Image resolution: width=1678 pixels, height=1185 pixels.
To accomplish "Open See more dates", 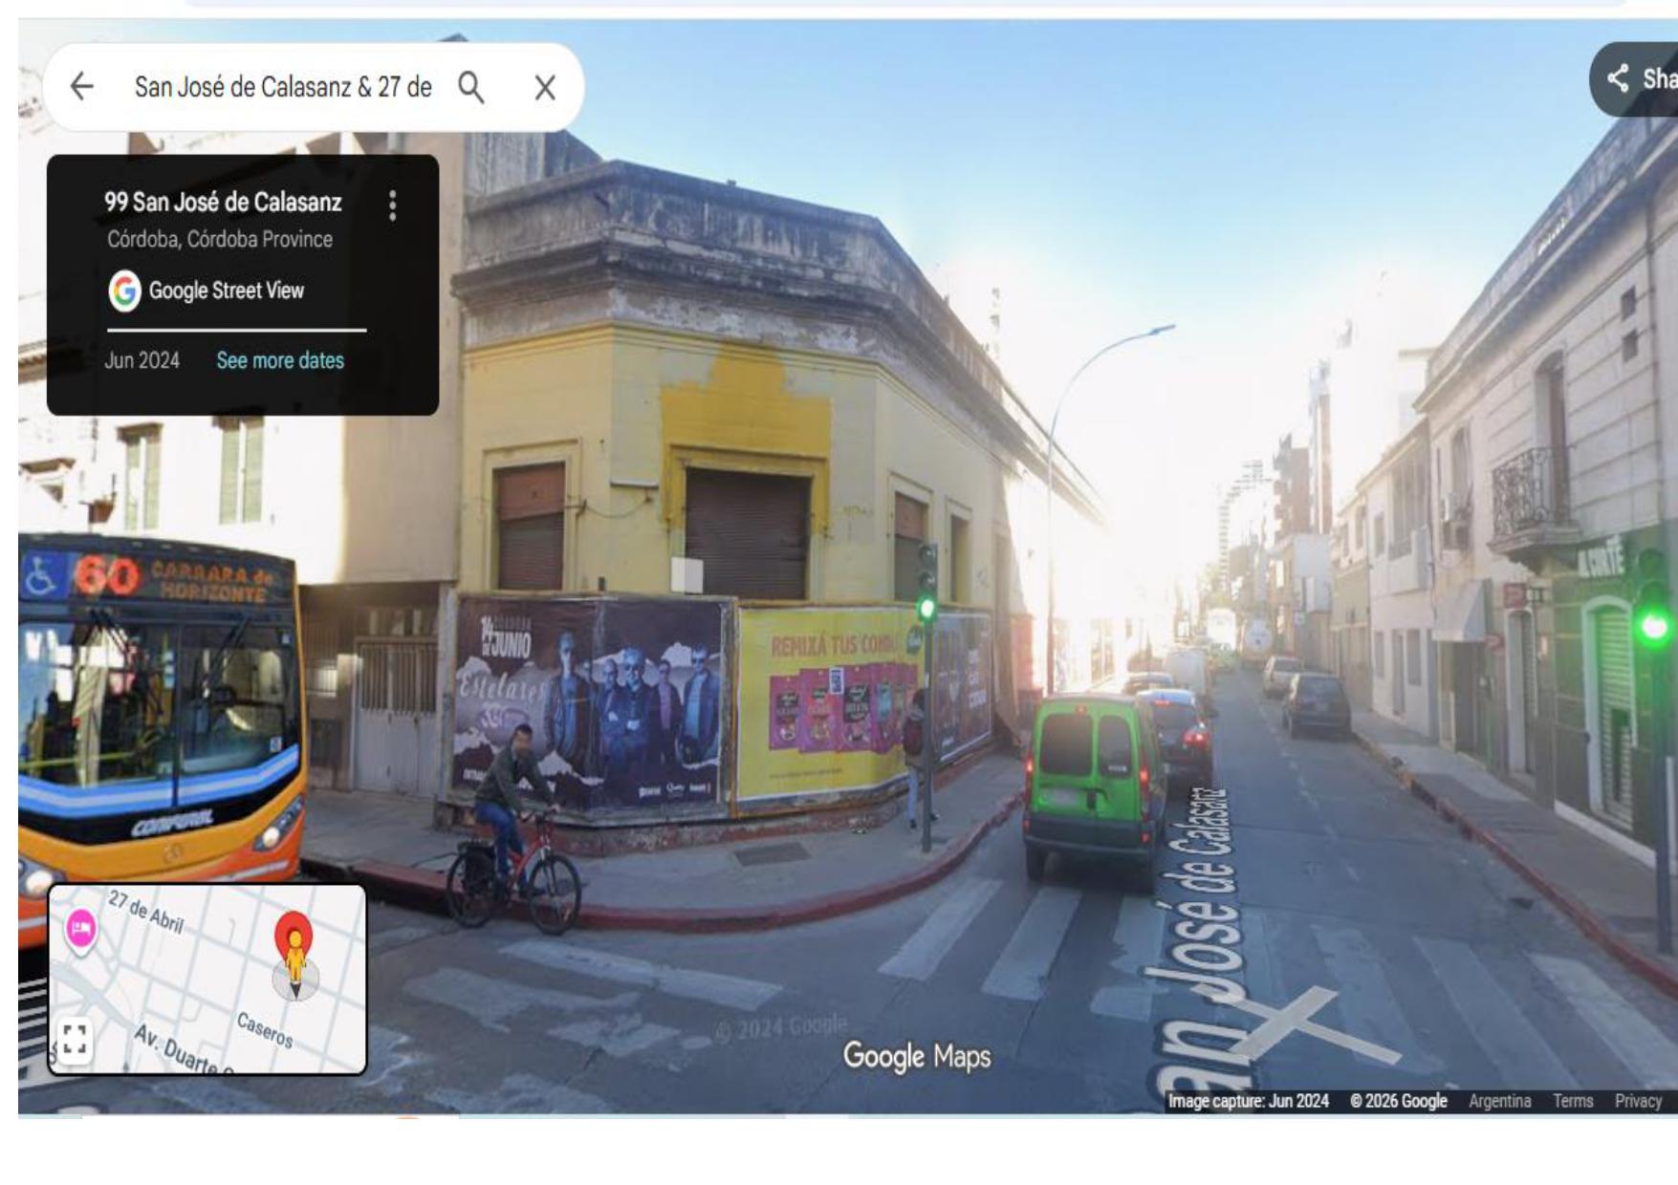I will click(x=279, y=360).
